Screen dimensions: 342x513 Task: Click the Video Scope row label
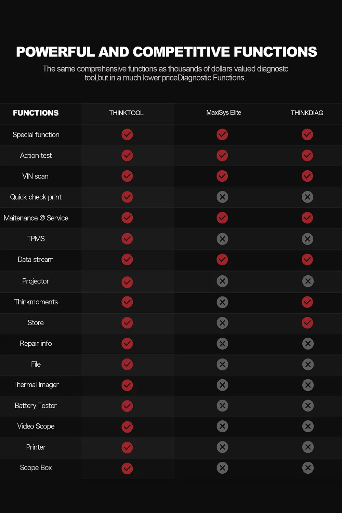coord(36,426)
